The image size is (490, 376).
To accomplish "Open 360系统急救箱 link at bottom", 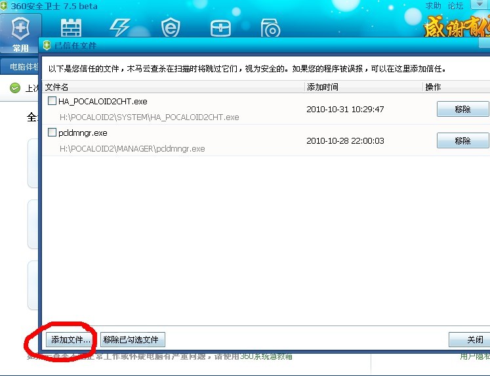I will [266, 356].
